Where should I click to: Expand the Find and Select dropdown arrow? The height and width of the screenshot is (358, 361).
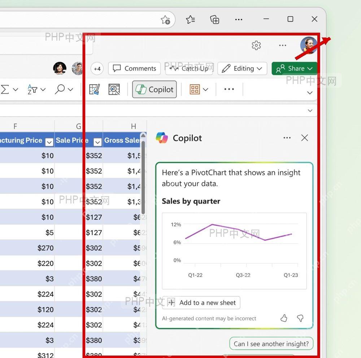(70, 89)
